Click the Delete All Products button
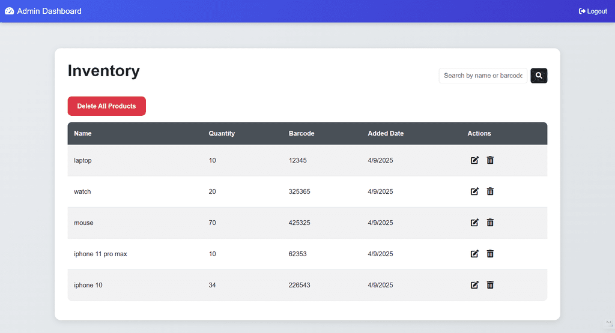 coord(107,106)
